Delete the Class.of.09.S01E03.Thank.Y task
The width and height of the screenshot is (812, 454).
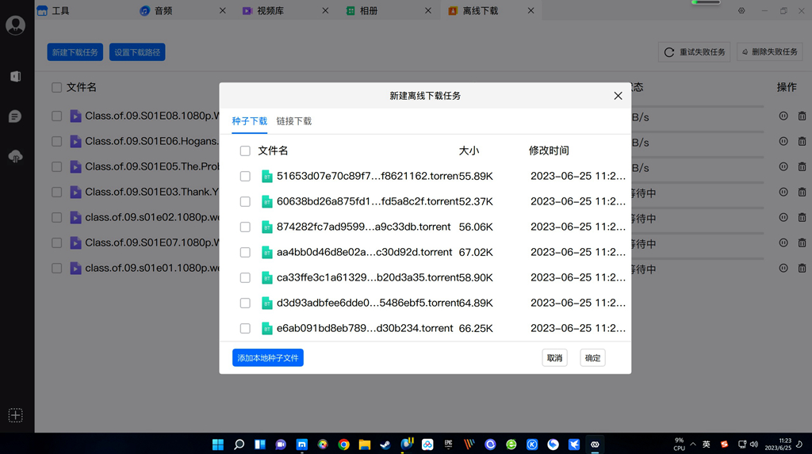coord(802,192)
